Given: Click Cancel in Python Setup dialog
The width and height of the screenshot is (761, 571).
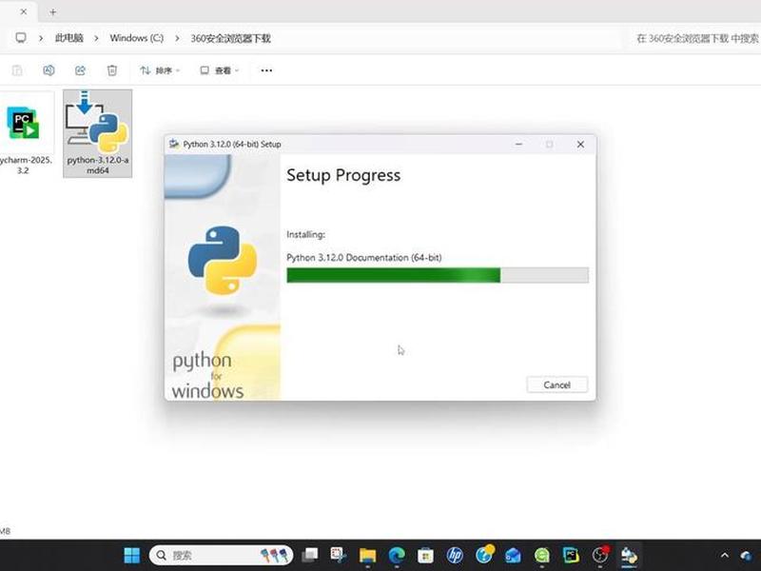Looking at the screenshot, I should pos(556,384).
